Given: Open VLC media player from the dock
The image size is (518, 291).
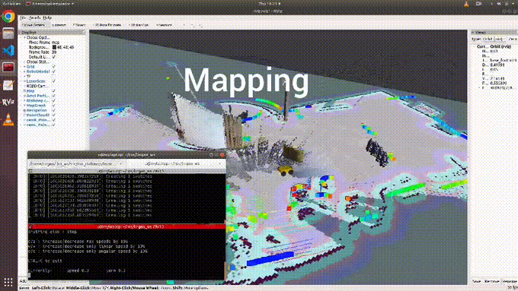Looking at the screenshot, I should [x=8, y=119].
